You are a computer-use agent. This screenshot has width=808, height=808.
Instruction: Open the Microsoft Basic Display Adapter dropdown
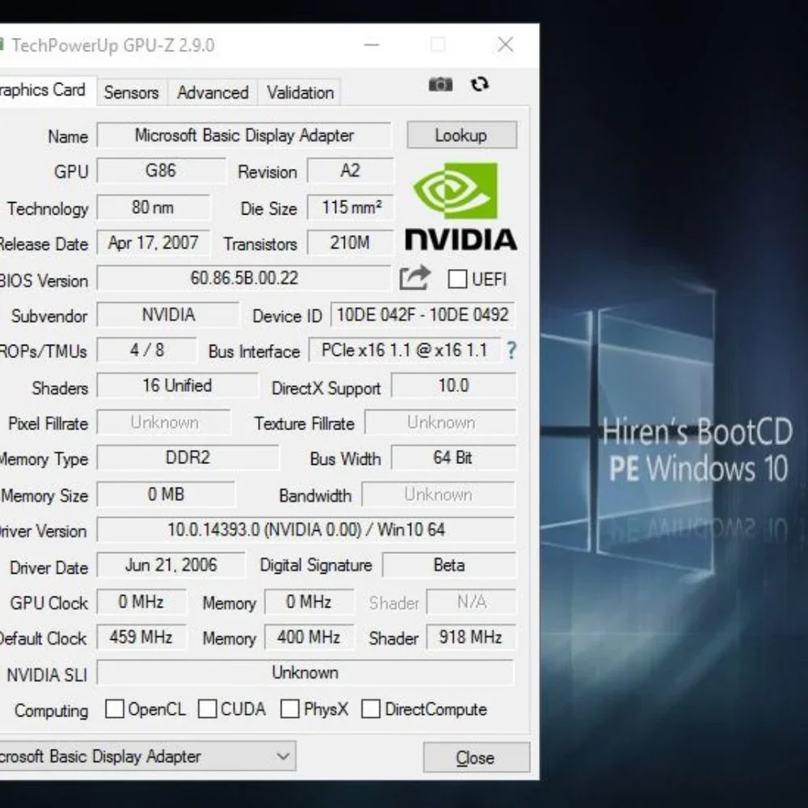[147, 756]
